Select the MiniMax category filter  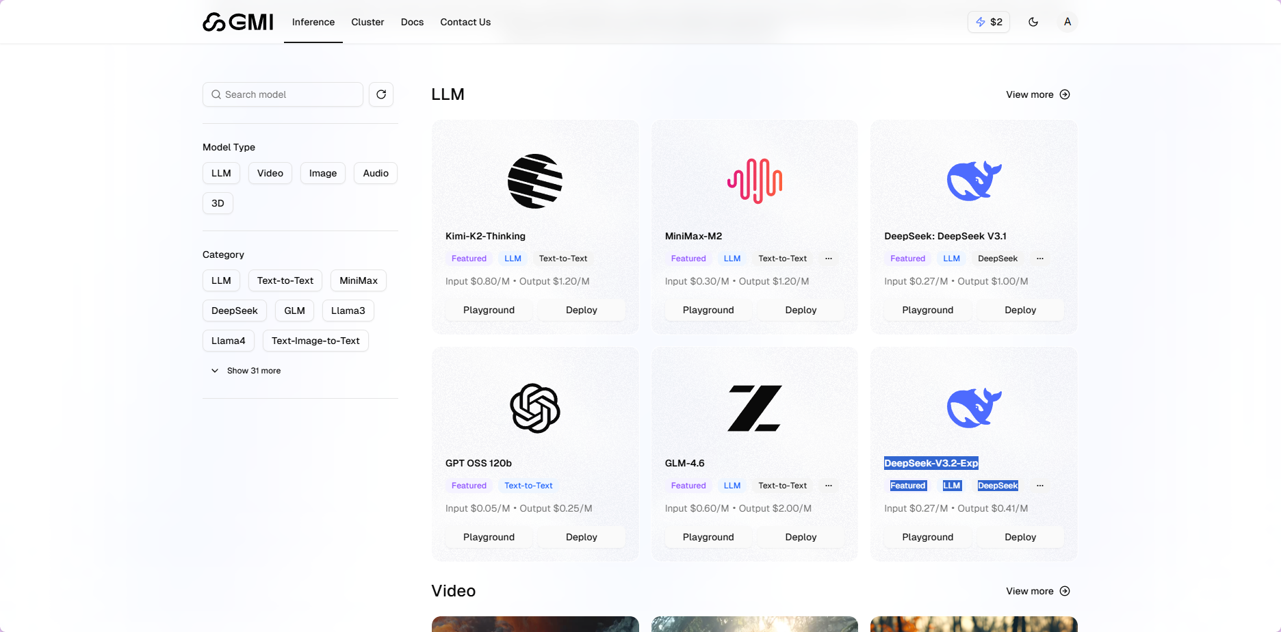[359, 280]
